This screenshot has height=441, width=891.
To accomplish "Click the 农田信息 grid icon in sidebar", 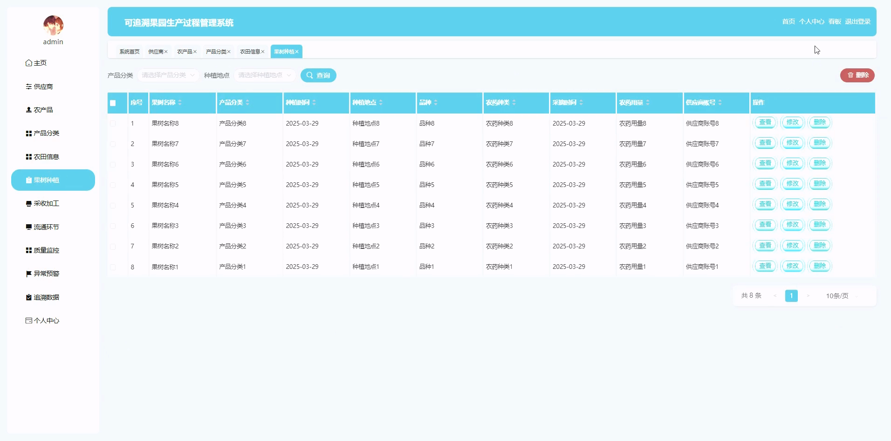I will click(x=29, y=157).
